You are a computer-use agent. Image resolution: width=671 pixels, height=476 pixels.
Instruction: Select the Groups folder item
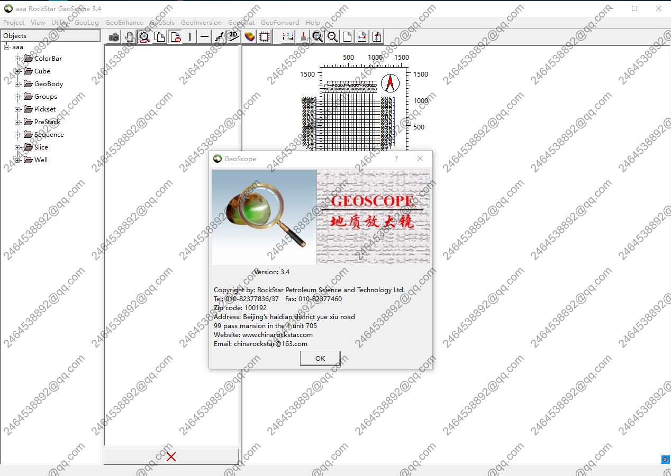tap(40, 97)
